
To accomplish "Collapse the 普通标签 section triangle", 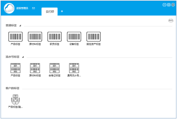I will pos(20,26).
